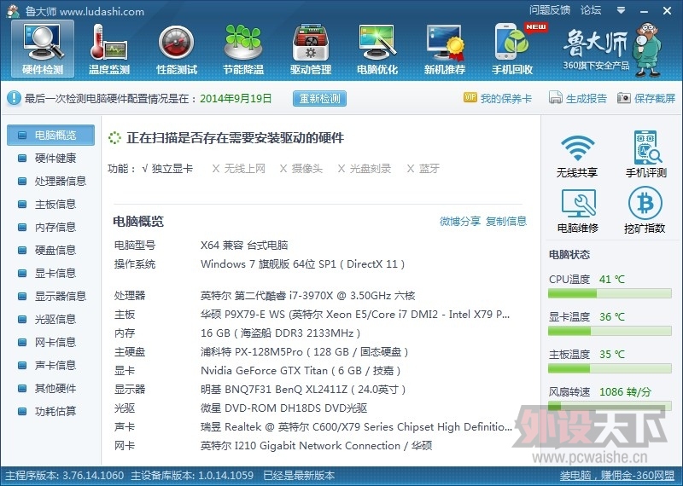
Task: Click 英特尔 I210 Gigabit Network text
Action: tap(316, 446)
